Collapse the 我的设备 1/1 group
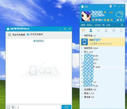127x109 pixels. 82,35
